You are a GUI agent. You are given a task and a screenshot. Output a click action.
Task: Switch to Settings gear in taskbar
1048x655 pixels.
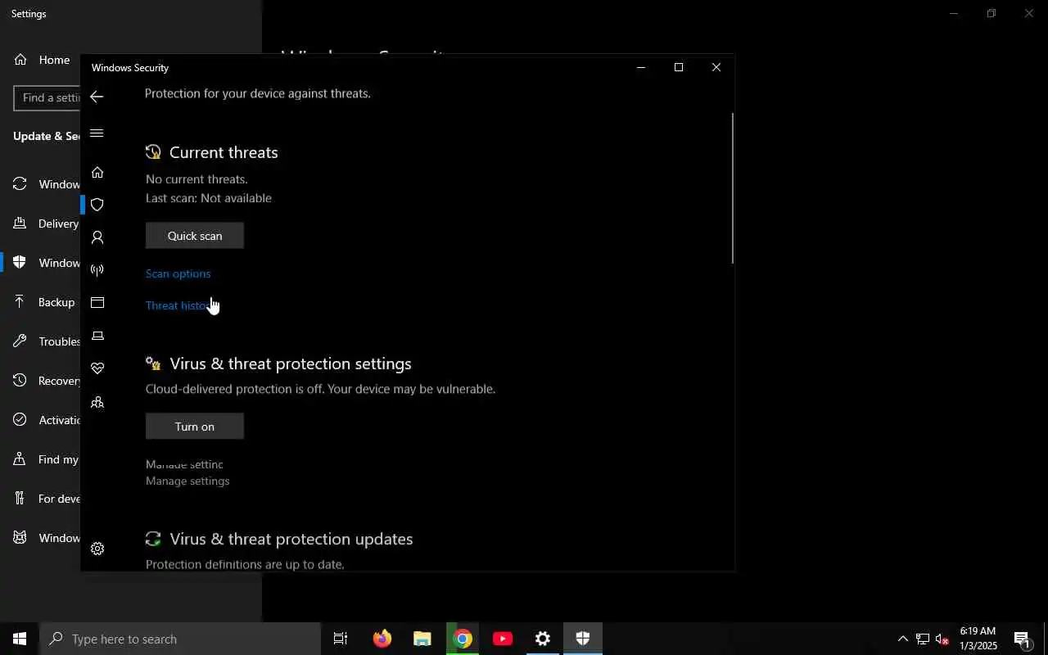pyautogui.click(x=542, y=639)
